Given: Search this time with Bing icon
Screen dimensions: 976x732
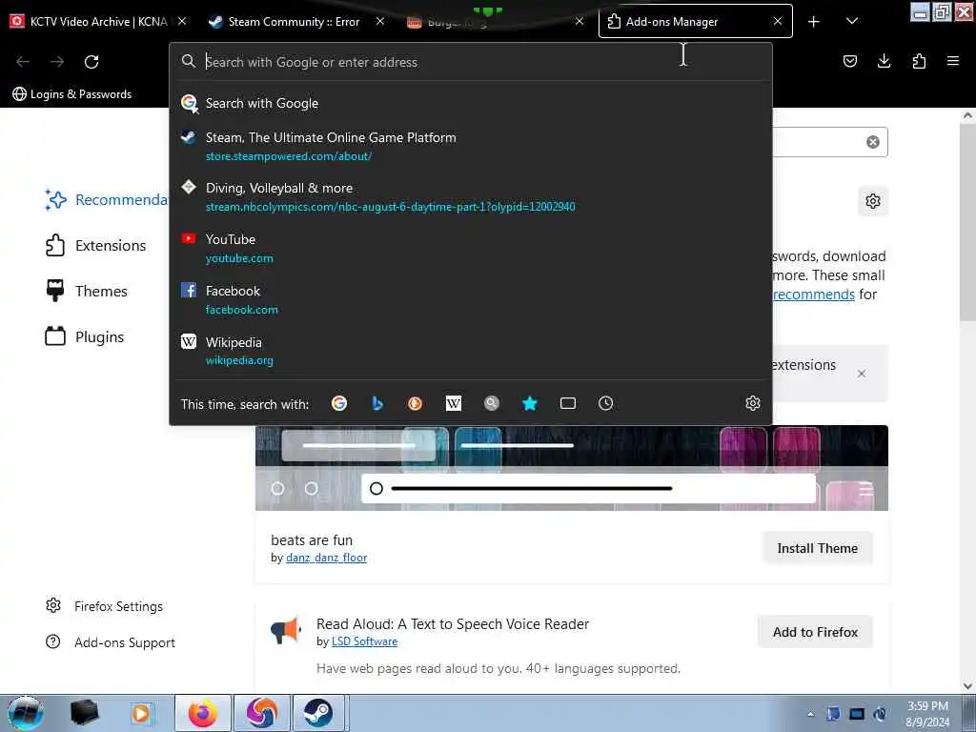Looking at the screenshot, I should [377, 403].
